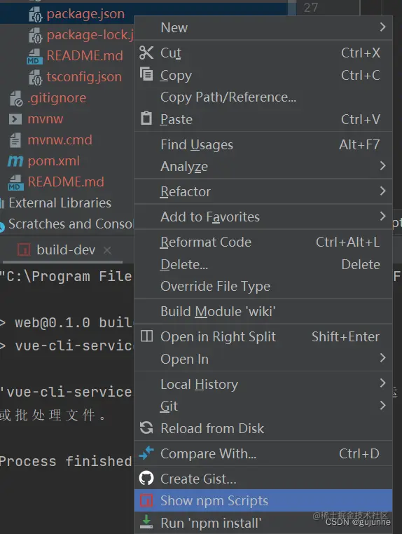
Task: Select Paste in the context menu
Action: pos(263,119)
